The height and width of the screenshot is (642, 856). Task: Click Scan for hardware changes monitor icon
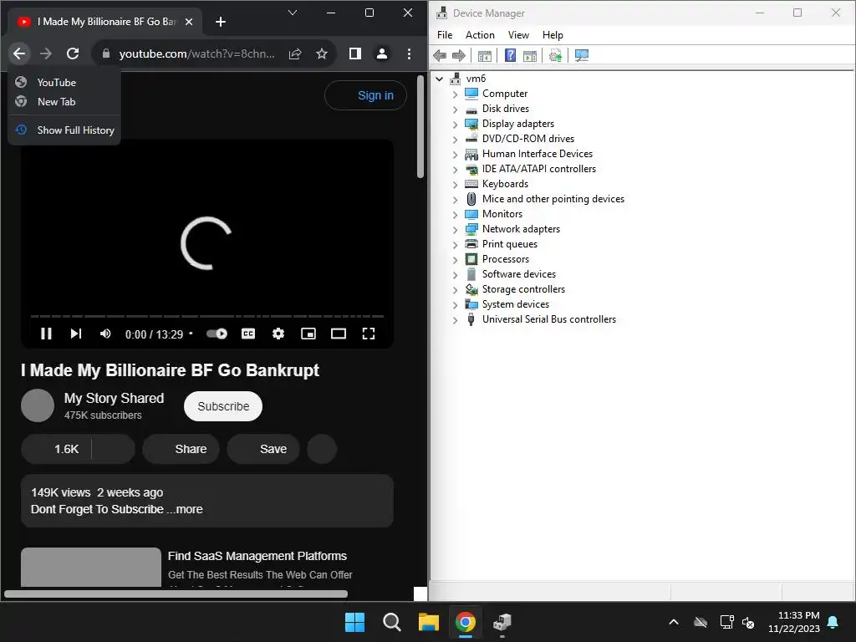coord(582,55)
